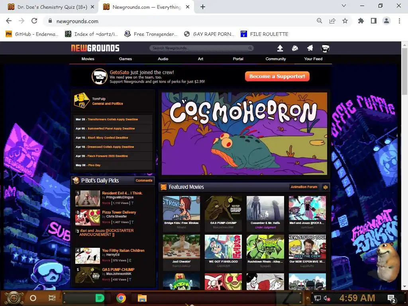408x306 pixels.
Task: Click the GetoSato supporter avatar icon
Action: 99,76
